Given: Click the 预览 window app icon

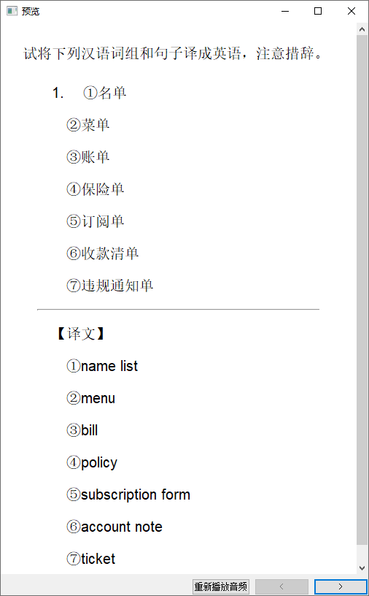Looking at the screenshot, I should tap(12, 11).
